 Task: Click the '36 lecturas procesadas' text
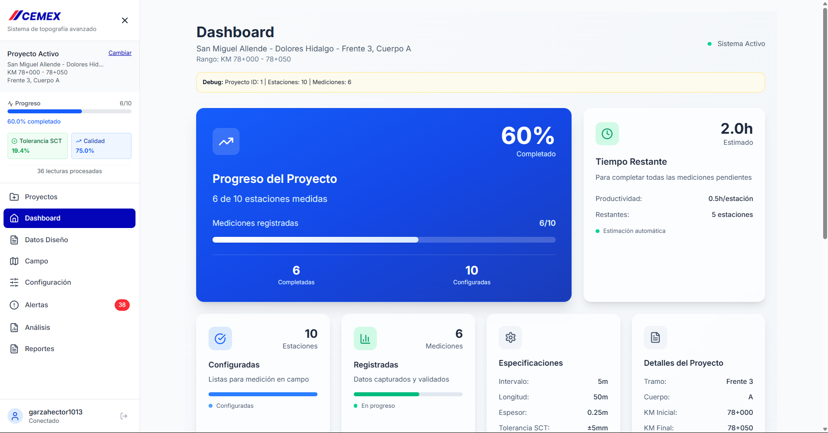[70, 171]
